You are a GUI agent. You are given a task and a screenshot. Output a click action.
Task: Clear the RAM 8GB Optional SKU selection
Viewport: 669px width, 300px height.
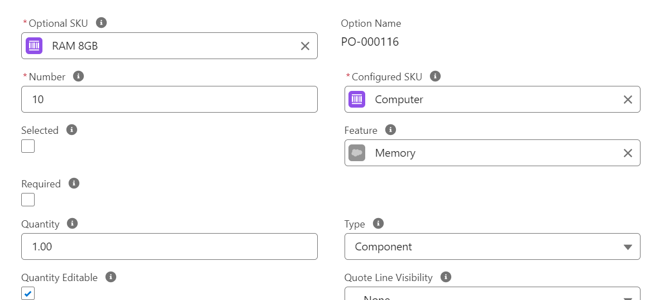[x=305, y=46]
